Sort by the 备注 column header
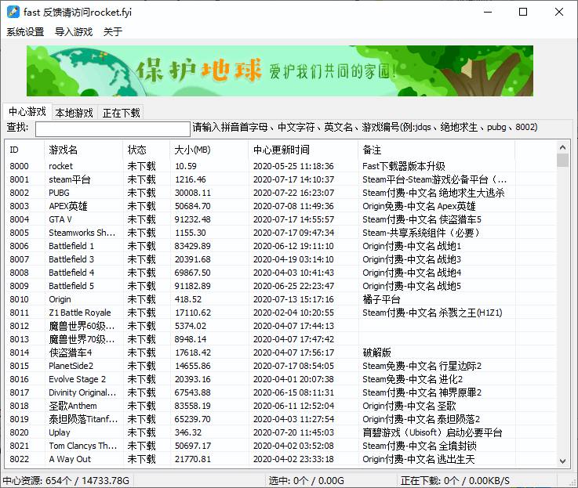The width and height of the screenshot is (578, 488). coord(437,150)
